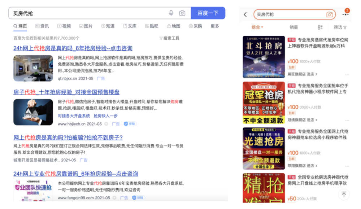Open the 抢房快人一步 sublink

coord(105,116)
